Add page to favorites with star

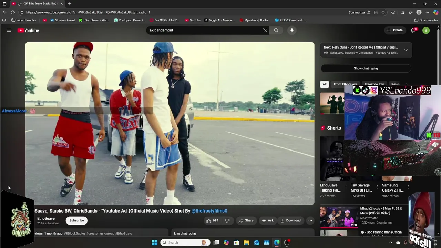(383, 12)
